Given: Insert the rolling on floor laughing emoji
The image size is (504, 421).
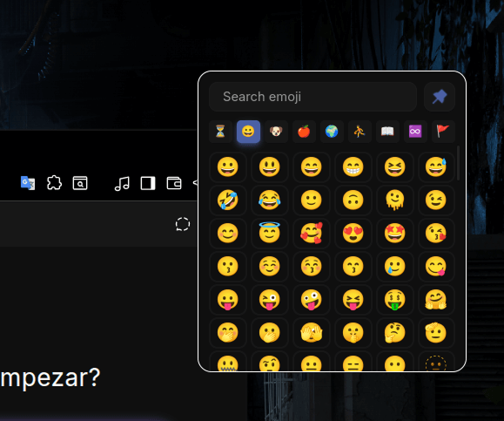Looking at the screenshot, I should click(x=227, y=200).
